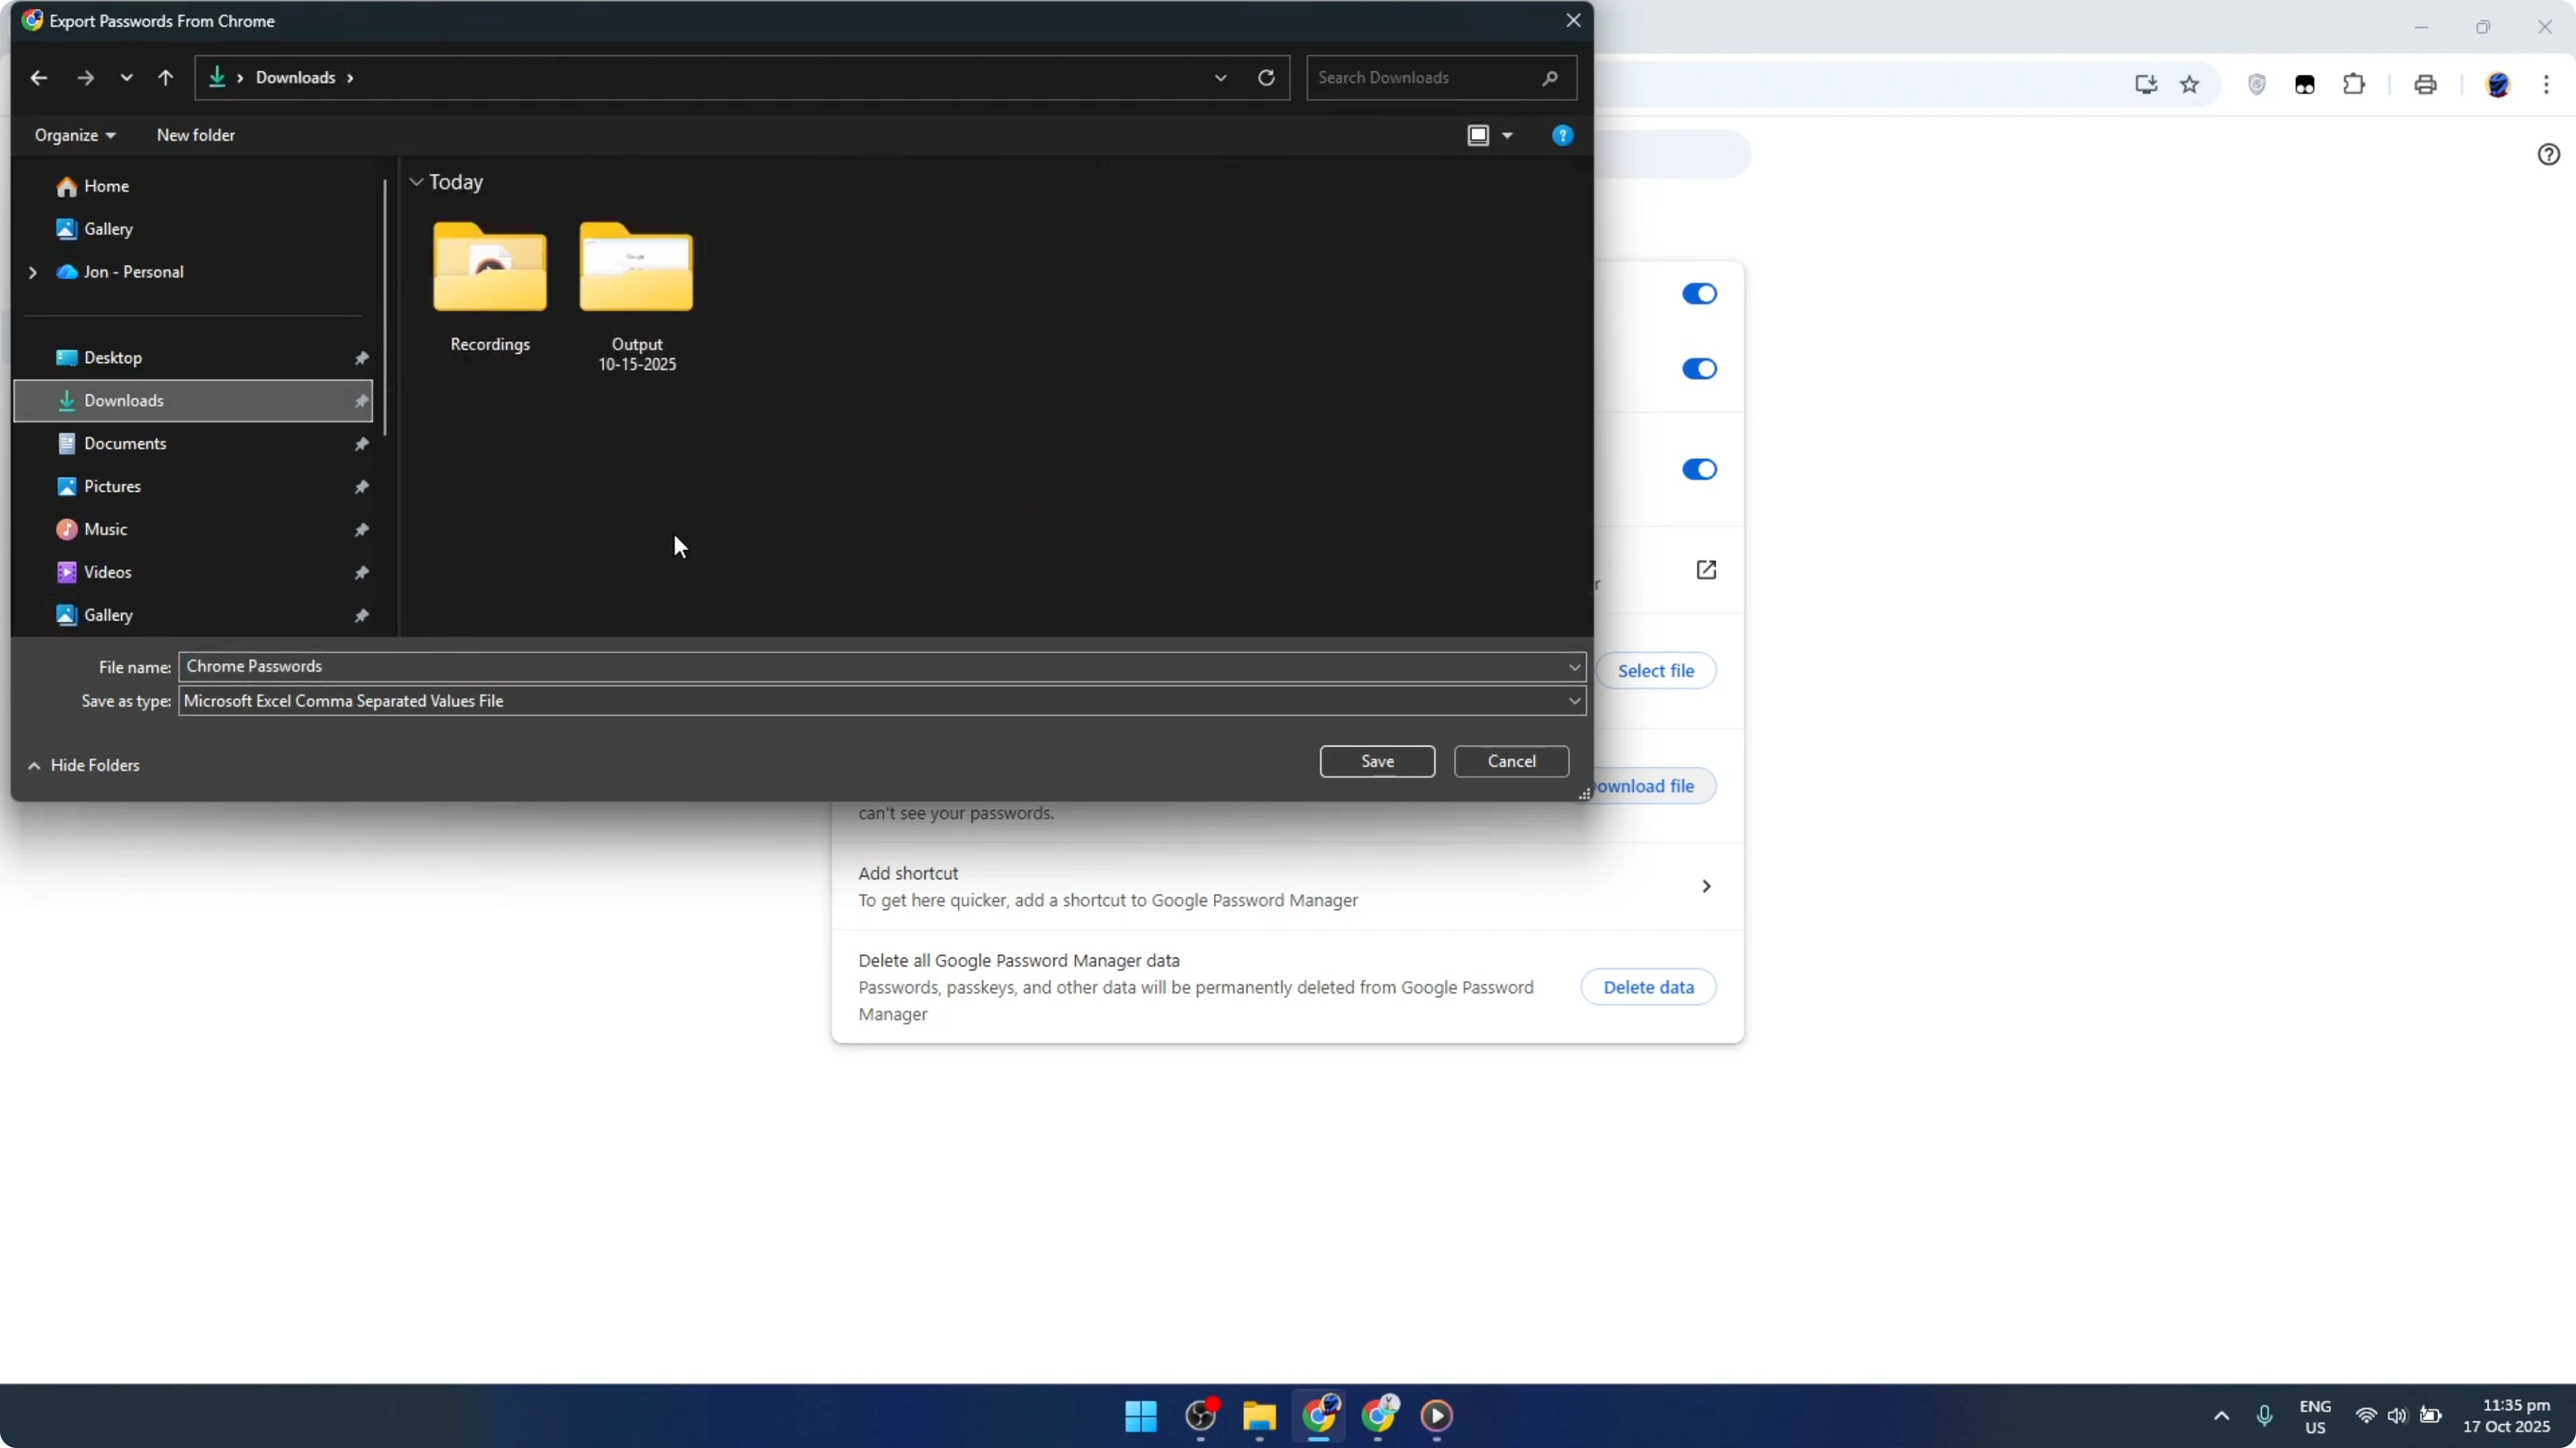2576x1448 pixels.
Task: Open the Chrome three-dot menu
Action: click(x=2546, y=85)
